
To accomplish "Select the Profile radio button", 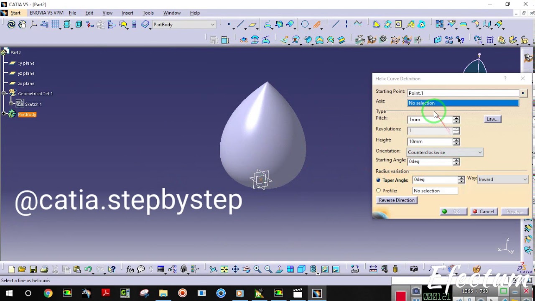I will (379, 191).
